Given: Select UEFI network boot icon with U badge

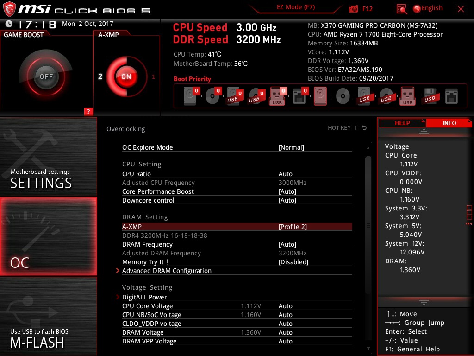Looking at the screenshot, I should coord(300,96).
